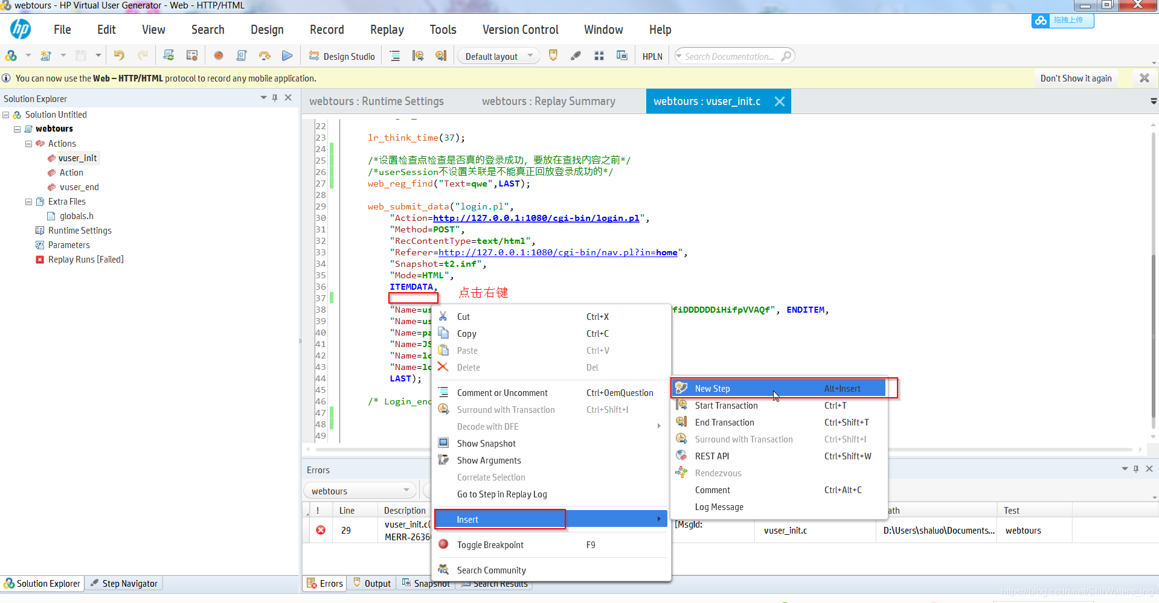Screen dimensions: 1159x603
Task: Open the Replay menu
Action: click(387, 30)
